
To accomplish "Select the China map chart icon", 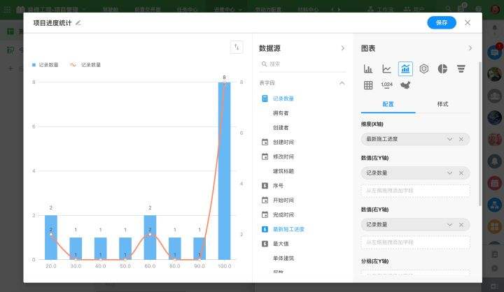I will point(405,85).
